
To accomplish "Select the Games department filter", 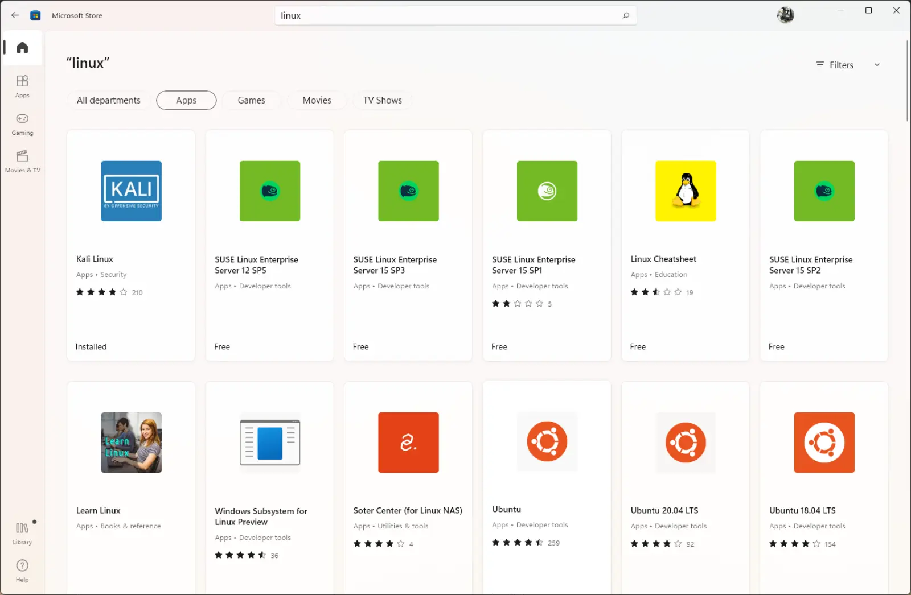I will 251,100.
